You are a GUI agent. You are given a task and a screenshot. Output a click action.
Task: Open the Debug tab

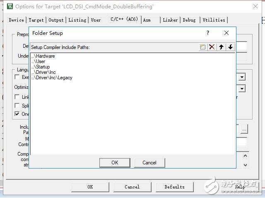[x=189, y=20]
